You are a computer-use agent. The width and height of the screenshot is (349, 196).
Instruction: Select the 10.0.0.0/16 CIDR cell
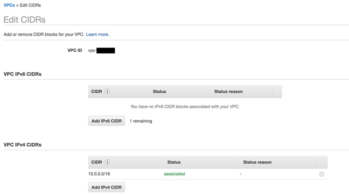tap(99, 174)
